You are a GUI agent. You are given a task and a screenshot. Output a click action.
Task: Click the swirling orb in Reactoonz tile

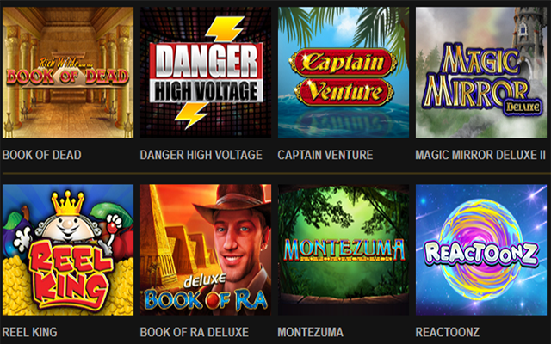click(480, 250)
